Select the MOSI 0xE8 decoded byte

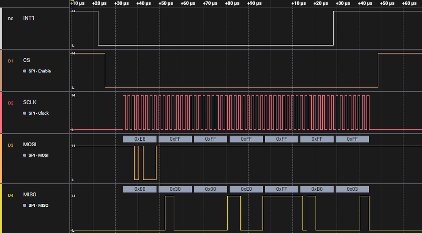pos(140,139)
